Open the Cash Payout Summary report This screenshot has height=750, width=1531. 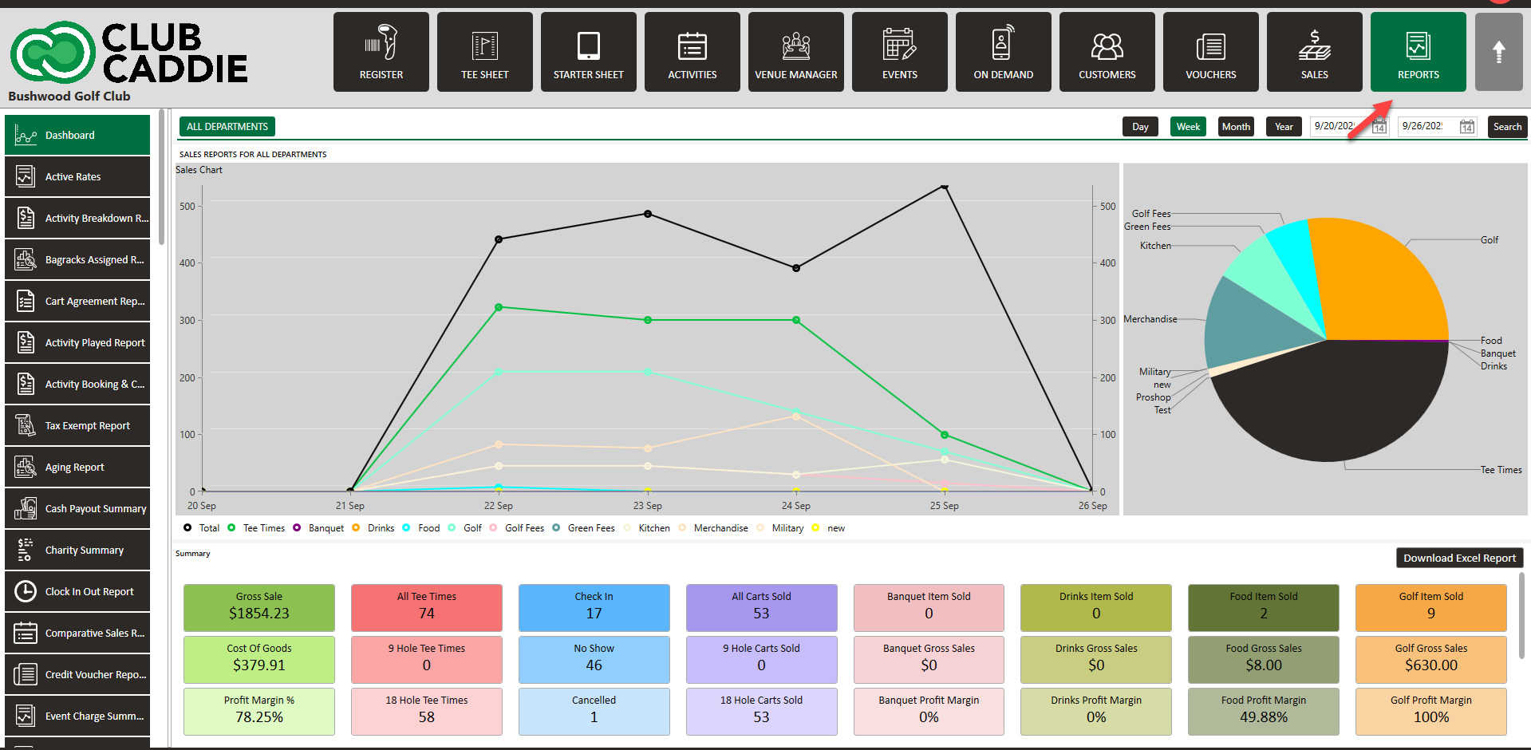point(77,509)
